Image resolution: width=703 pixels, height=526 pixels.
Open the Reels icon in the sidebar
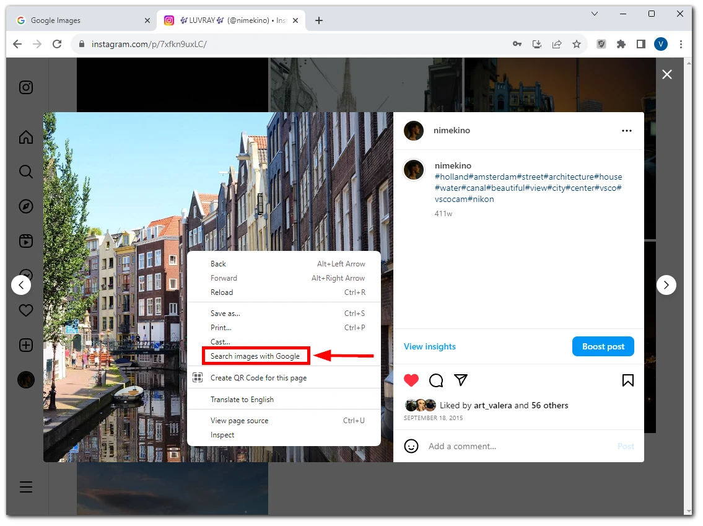[26, 241]
